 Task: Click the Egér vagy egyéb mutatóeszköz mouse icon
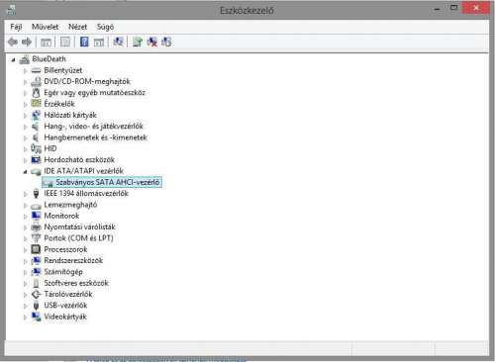36,93
